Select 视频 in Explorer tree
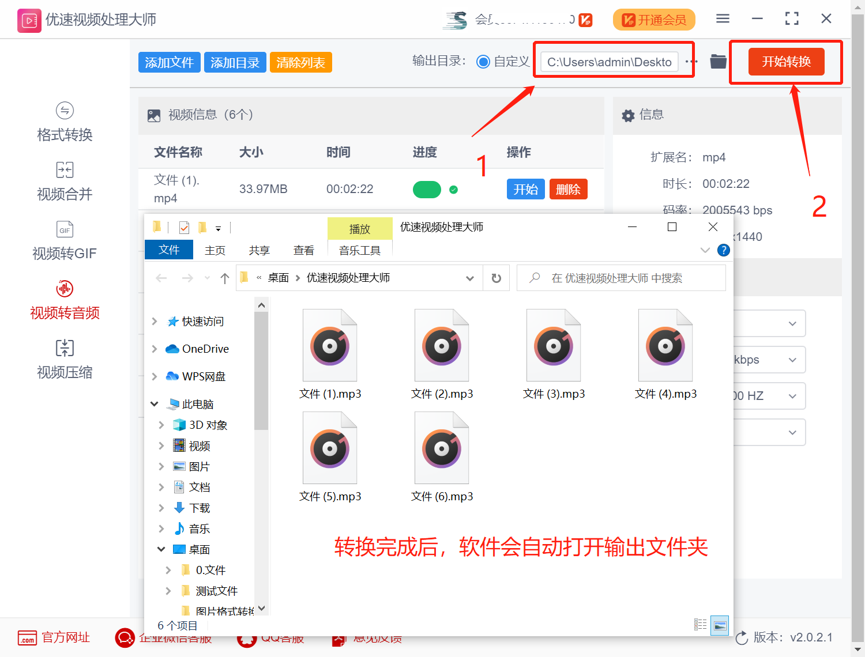The image size is (865, 657). [200, 445]
